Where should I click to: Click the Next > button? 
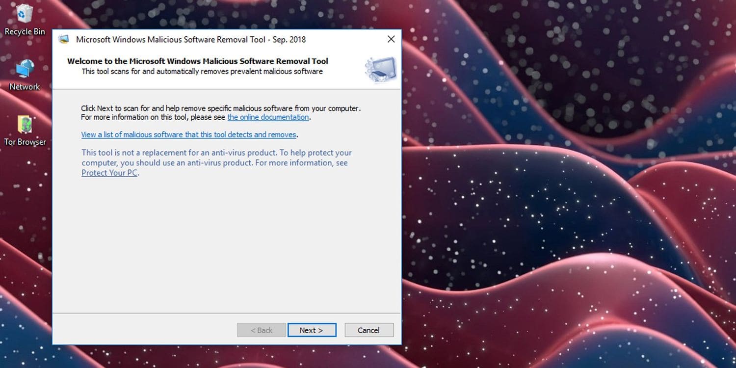(x=312, y=330)
